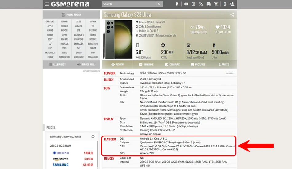
Task: Open the All Brands link
Action: point(57,65)
